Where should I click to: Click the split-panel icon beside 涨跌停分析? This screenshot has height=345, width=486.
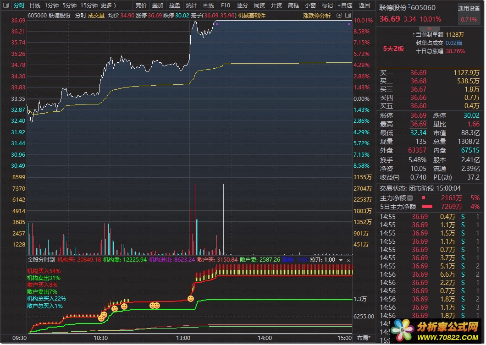tap(348, 15)
